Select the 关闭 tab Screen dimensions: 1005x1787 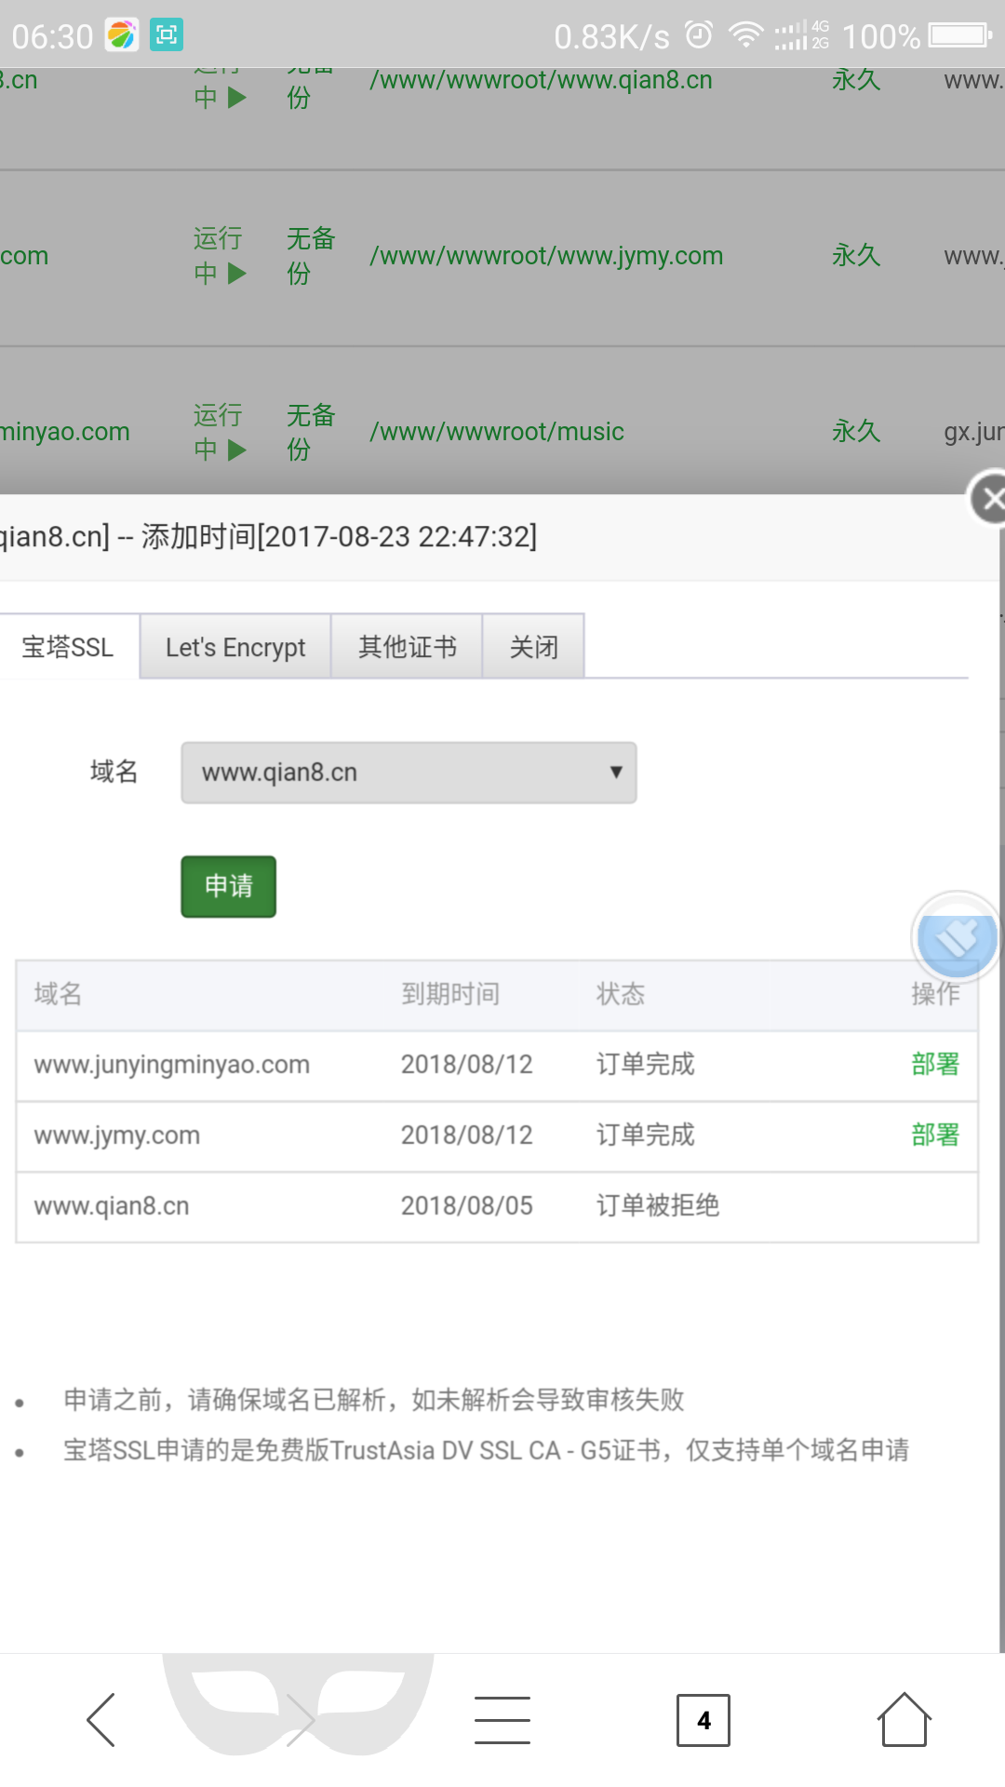coord(533,647)
